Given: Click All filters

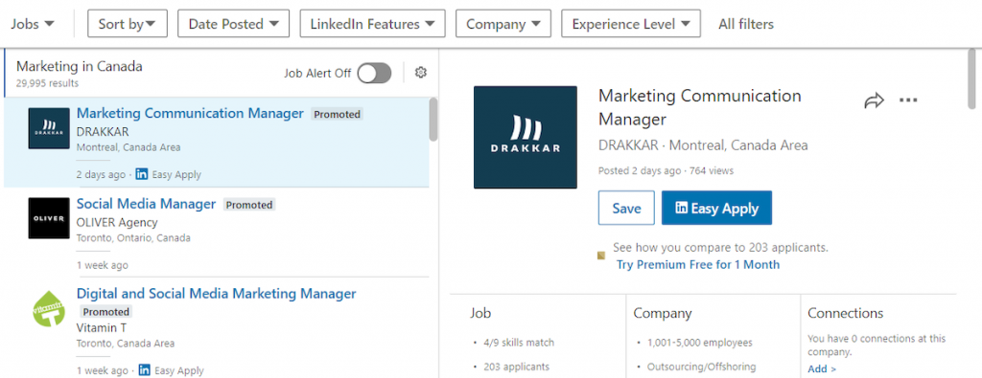Looking at the screenshot, I should [x=746, y=24].
